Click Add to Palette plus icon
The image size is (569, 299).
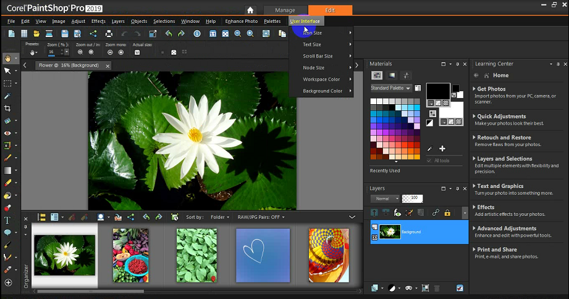click(x=442, y=149)
